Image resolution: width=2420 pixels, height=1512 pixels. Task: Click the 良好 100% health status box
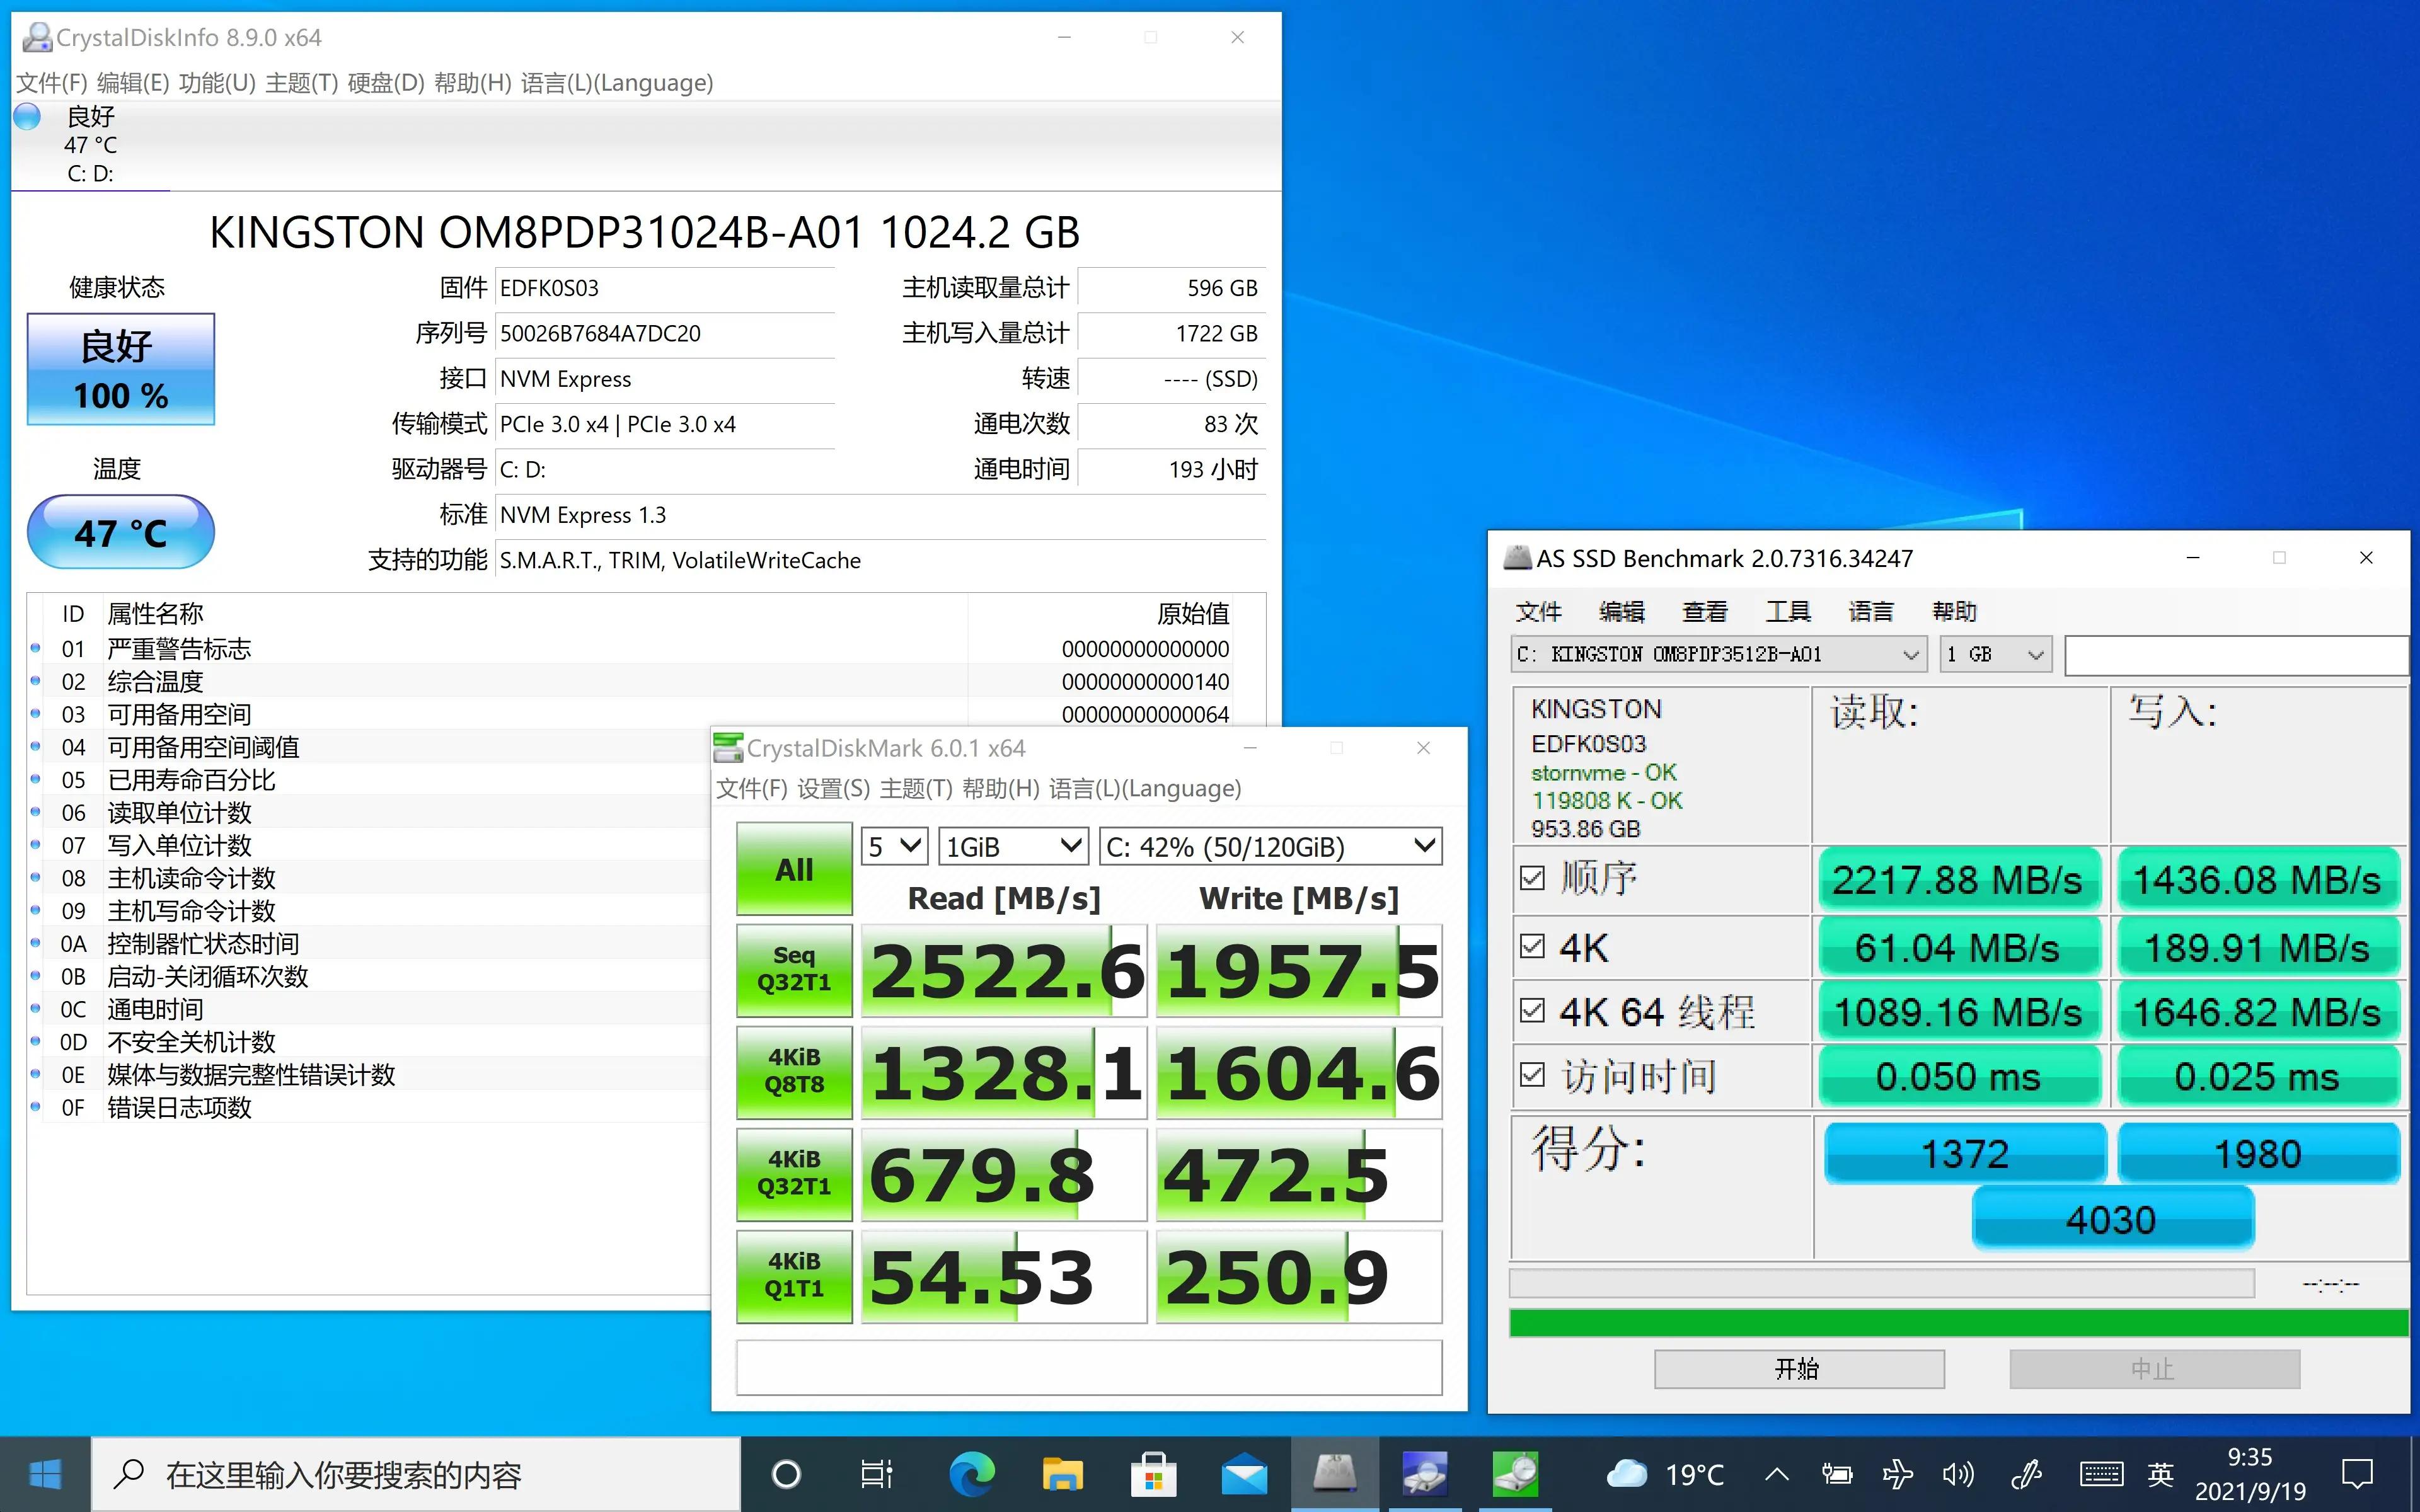121,370
